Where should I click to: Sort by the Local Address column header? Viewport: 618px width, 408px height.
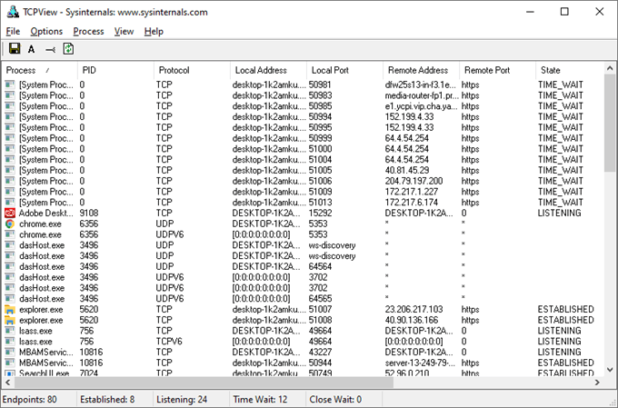pyautogui.click(x=268, y=70)
